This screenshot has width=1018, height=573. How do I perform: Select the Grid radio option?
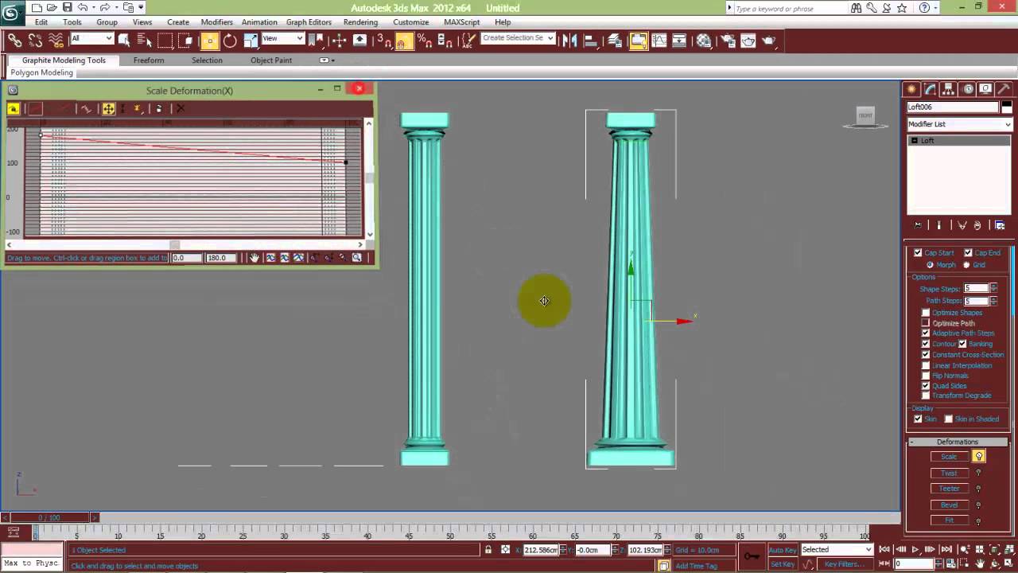coord(967,264)
